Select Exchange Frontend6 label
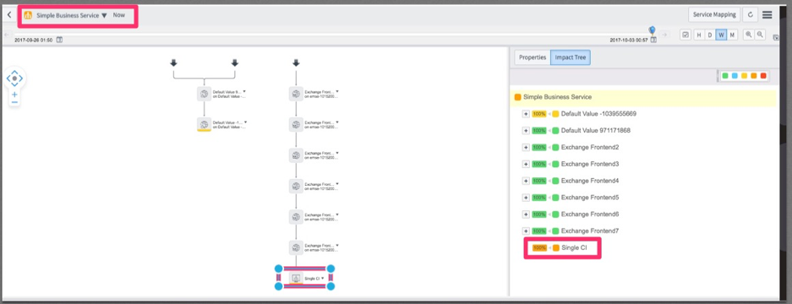Screen dimensions: 792x304 590,214
